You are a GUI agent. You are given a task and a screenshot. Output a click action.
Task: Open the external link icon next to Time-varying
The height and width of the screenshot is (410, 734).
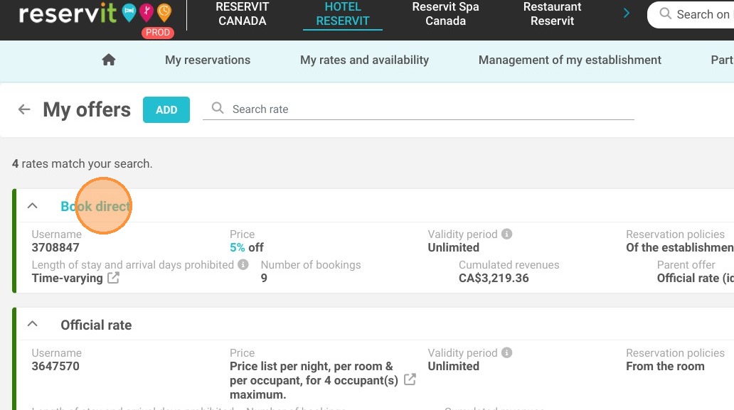click(113, 278)
